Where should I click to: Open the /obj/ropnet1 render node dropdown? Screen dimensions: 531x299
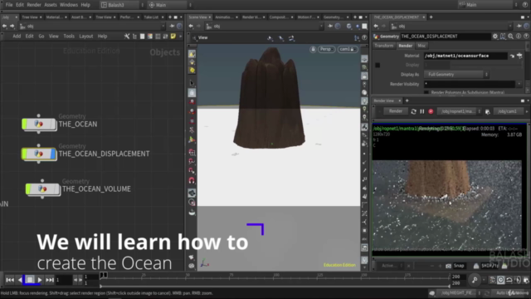pos(459,111)
